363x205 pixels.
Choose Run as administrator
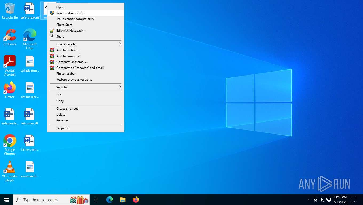[x=86, y=13]
